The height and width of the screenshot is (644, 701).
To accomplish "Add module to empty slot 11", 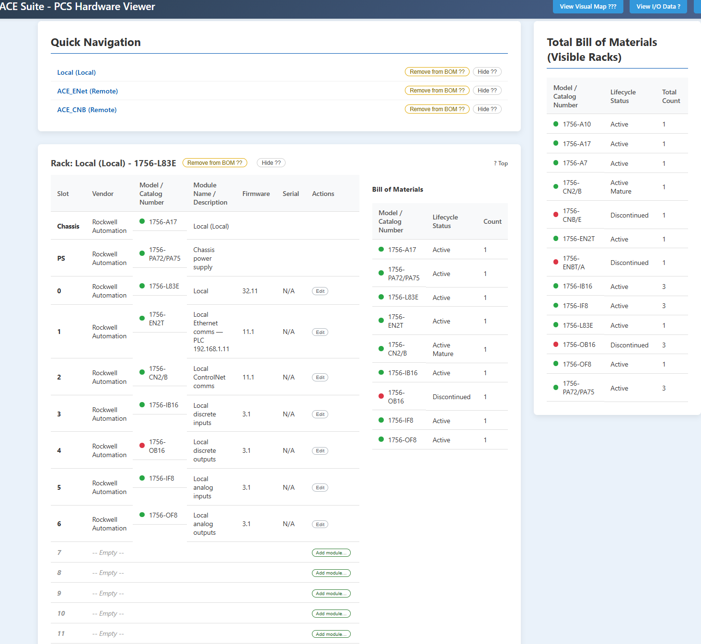I will click(x=331, y=634).
